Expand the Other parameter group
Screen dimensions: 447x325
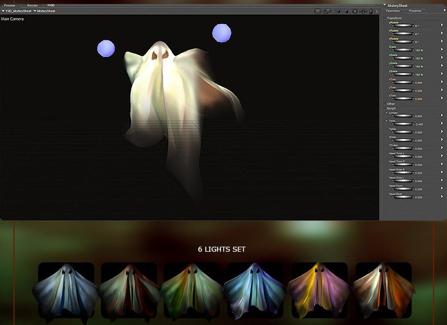(385, 104)
